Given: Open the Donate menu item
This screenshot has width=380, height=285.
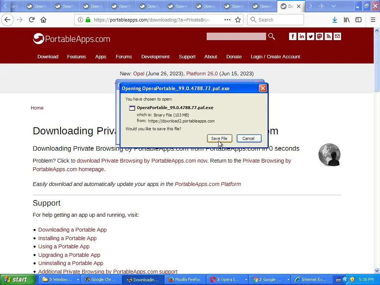Looking at the screenshot, I should click(x=234, y=56).
